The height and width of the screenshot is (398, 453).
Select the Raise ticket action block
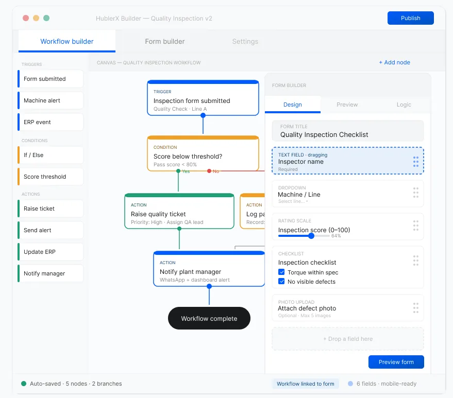(x=51, y=209)
